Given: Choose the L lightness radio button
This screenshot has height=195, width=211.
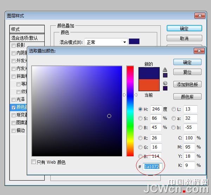Looking at the screenshot, I should pyautogui.click(x=174, y=109).
